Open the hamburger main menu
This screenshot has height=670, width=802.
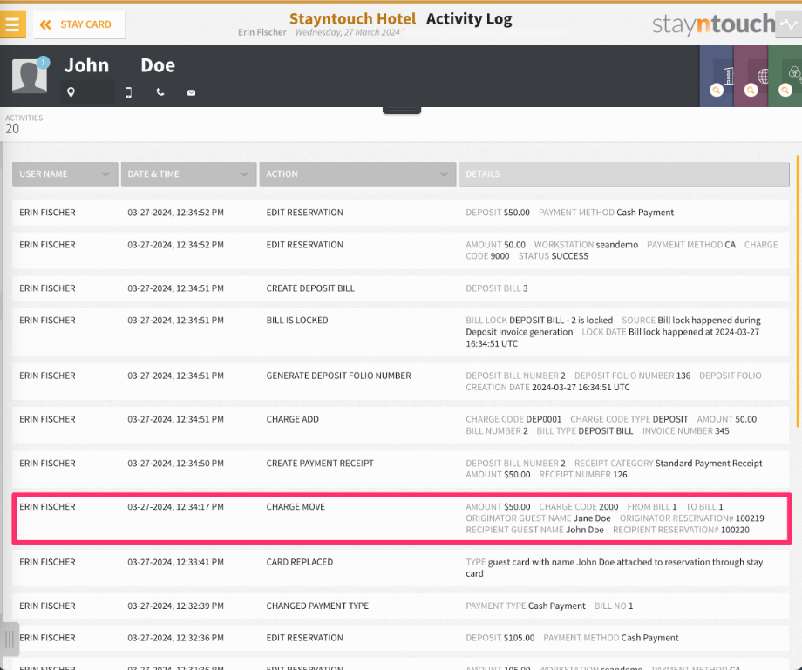tap(12, 24)
